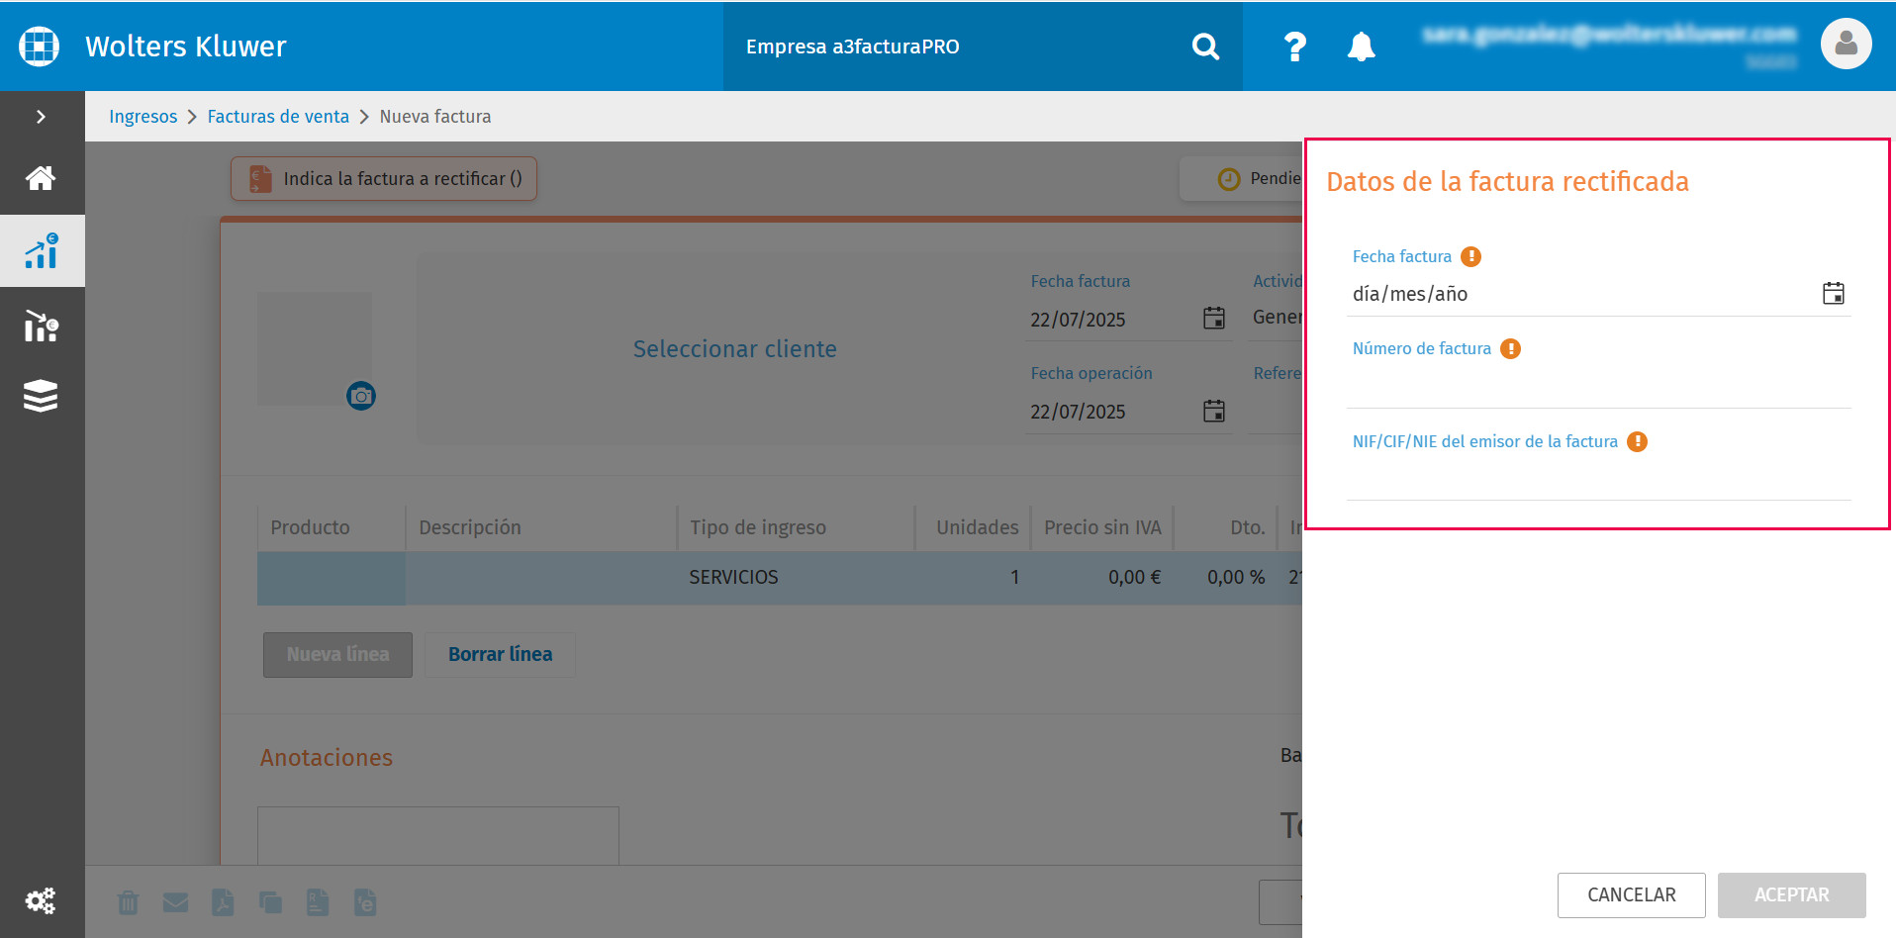Image resolution: width=1896 pixels, height=938 pixels.
Task: Click the trash delete icon in bottom toolbar
Action: (x=129, y=902)
